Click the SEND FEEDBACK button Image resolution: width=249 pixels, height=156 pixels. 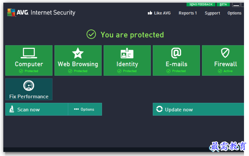pos(201,4)
